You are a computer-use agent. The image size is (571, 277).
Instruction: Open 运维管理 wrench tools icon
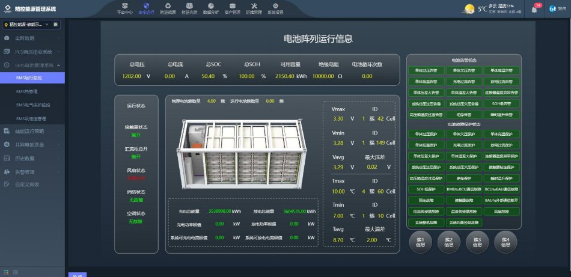click(254, 8)
